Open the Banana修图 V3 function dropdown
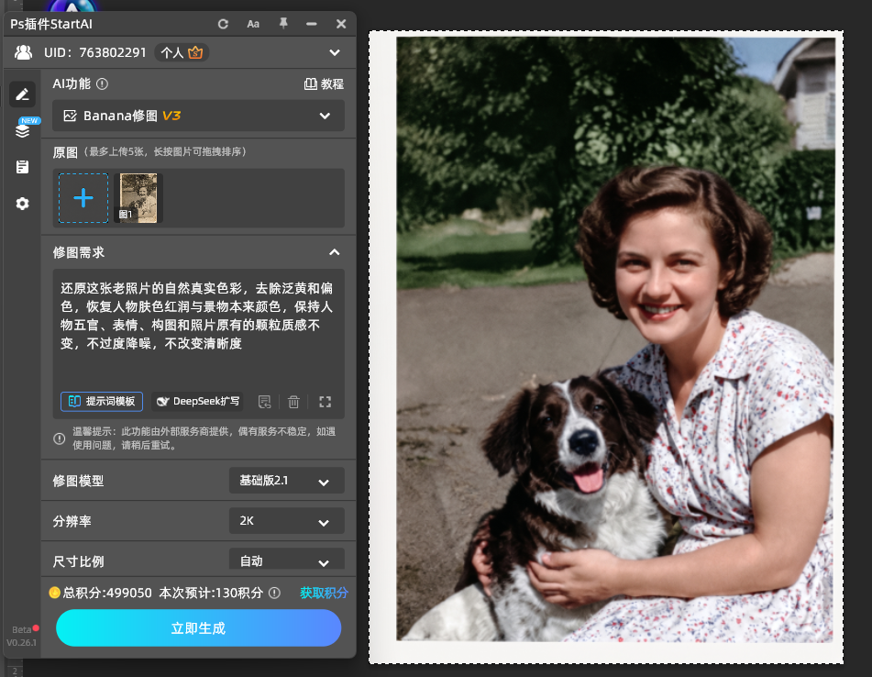Image resolution: width=872 pixels, height=677 pixels. coord(199,116)
